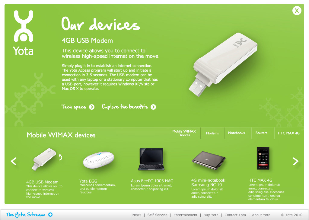The width and height of the screenshot is (309, 220).
Task: Choose the Asus EeePC 1003 HAG thumbnail
Action: (151, 159)
